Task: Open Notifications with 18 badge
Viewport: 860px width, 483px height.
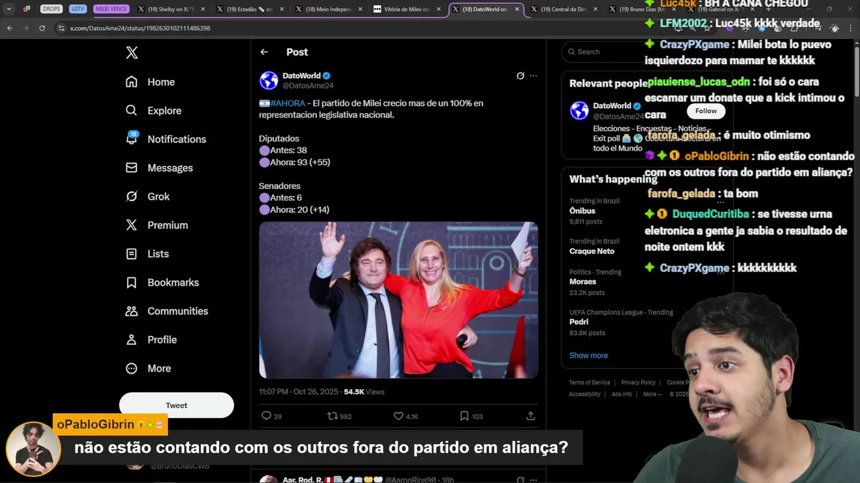Action: pos(165,139)
